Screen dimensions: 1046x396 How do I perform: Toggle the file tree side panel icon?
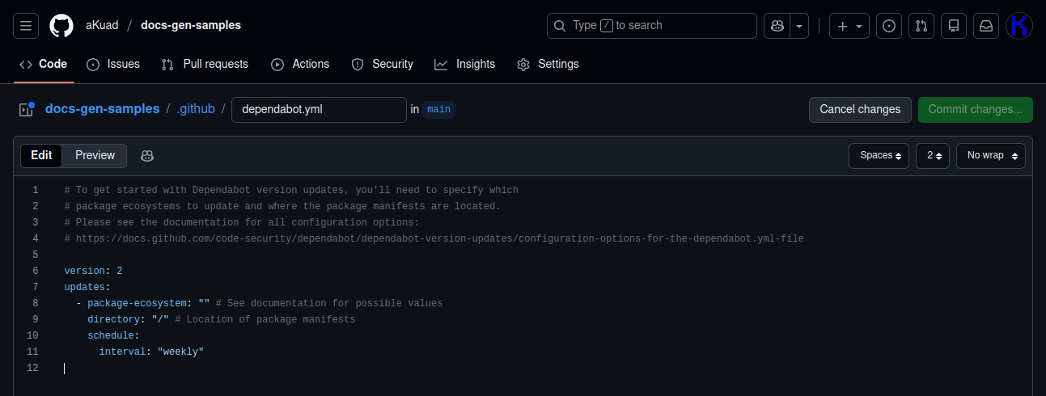click(26, 109)
